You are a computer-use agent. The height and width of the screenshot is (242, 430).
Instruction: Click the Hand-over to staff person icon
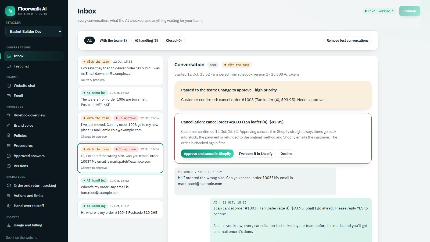click(x=9, y=206)
